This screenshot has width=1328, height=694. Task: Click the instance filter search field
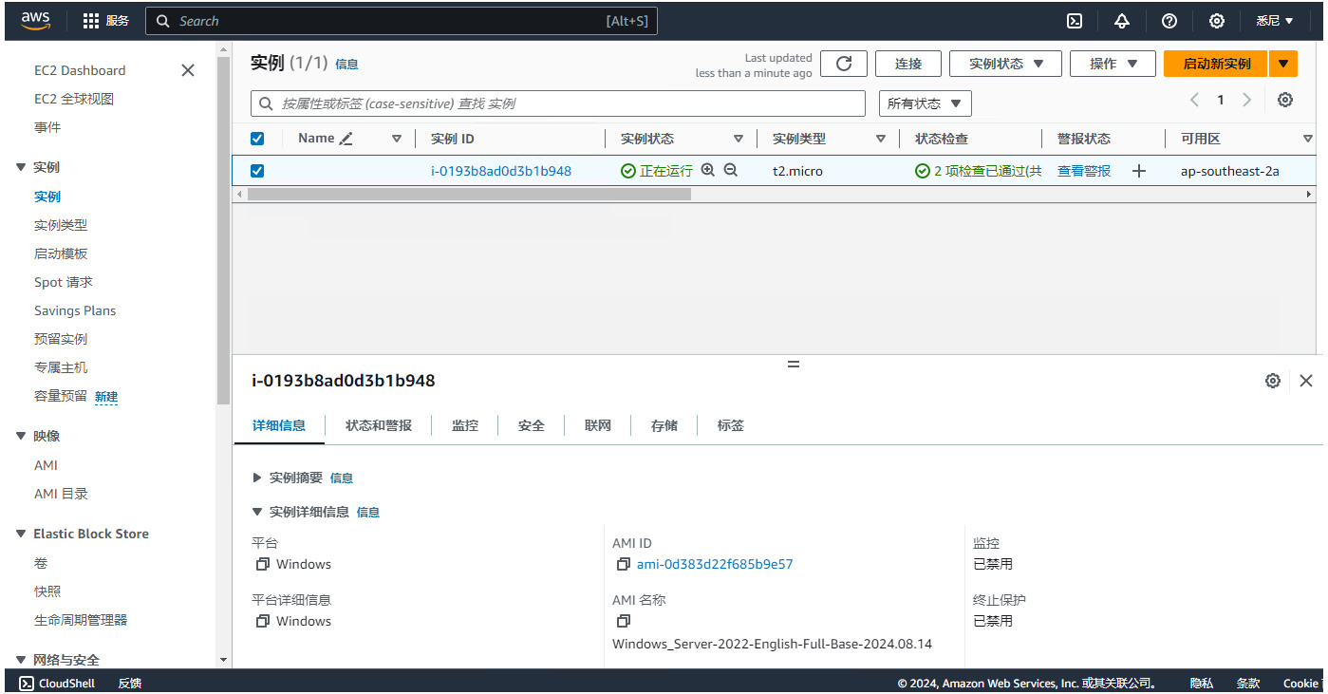click(558, 103)
